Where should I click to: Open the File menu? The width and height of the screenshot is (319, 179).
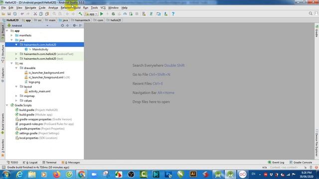pyautogui.click(x=3, y=8)
